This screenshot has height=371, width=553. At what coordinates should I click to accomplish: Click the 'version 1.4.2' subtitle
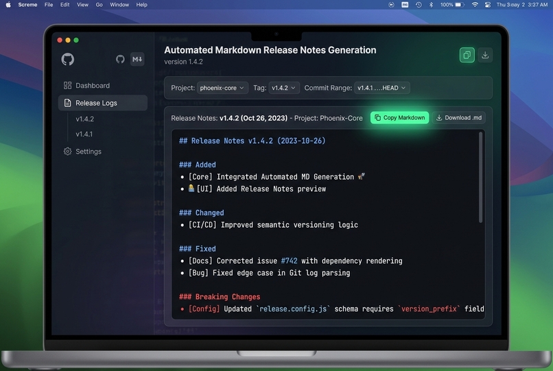pos(183,62)
